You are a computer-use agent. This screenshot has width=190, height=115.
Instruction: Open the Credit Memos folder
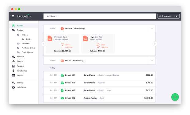tap(27, 52)
